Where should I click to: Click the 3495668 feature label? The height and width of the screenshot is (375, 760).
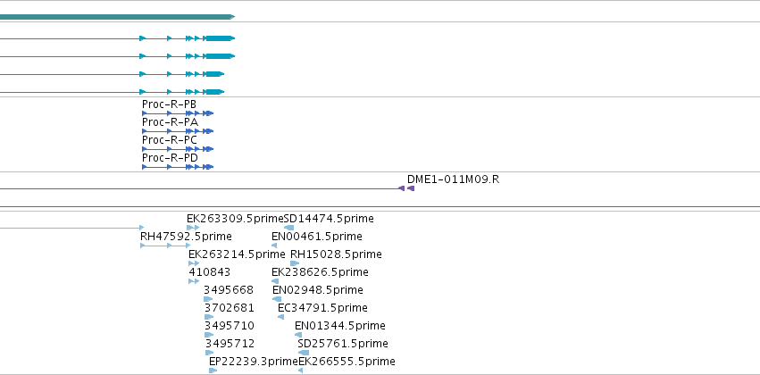[x=229, y=290]
